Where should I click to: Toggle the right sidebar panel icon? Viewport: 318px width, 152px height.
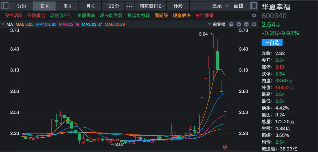[x=253, y=6]
